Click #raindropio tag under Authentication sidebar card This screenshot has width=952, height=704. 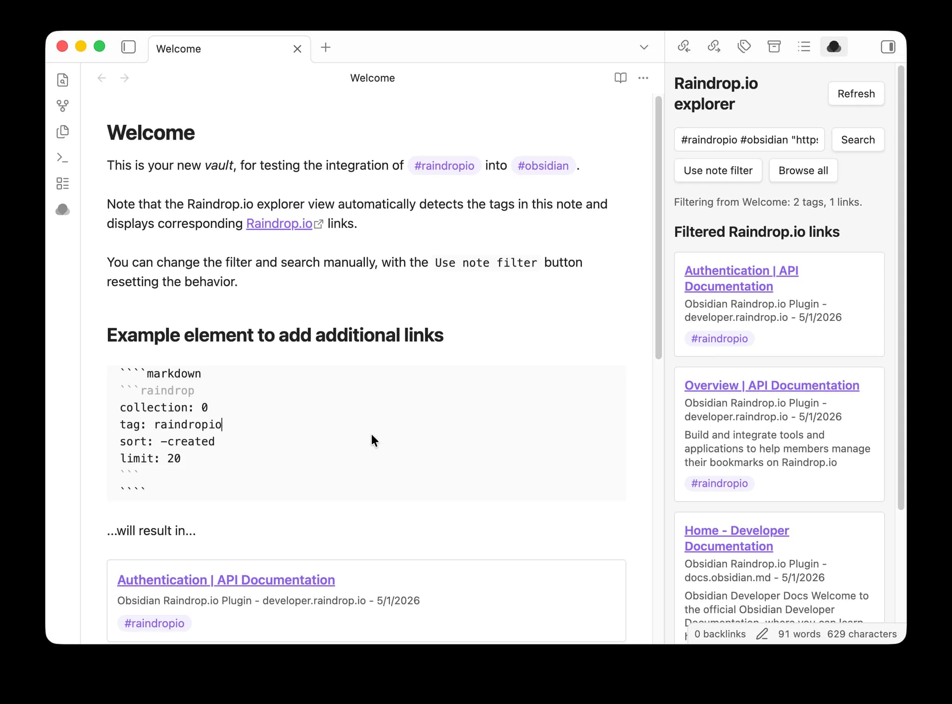pos(719,339)
